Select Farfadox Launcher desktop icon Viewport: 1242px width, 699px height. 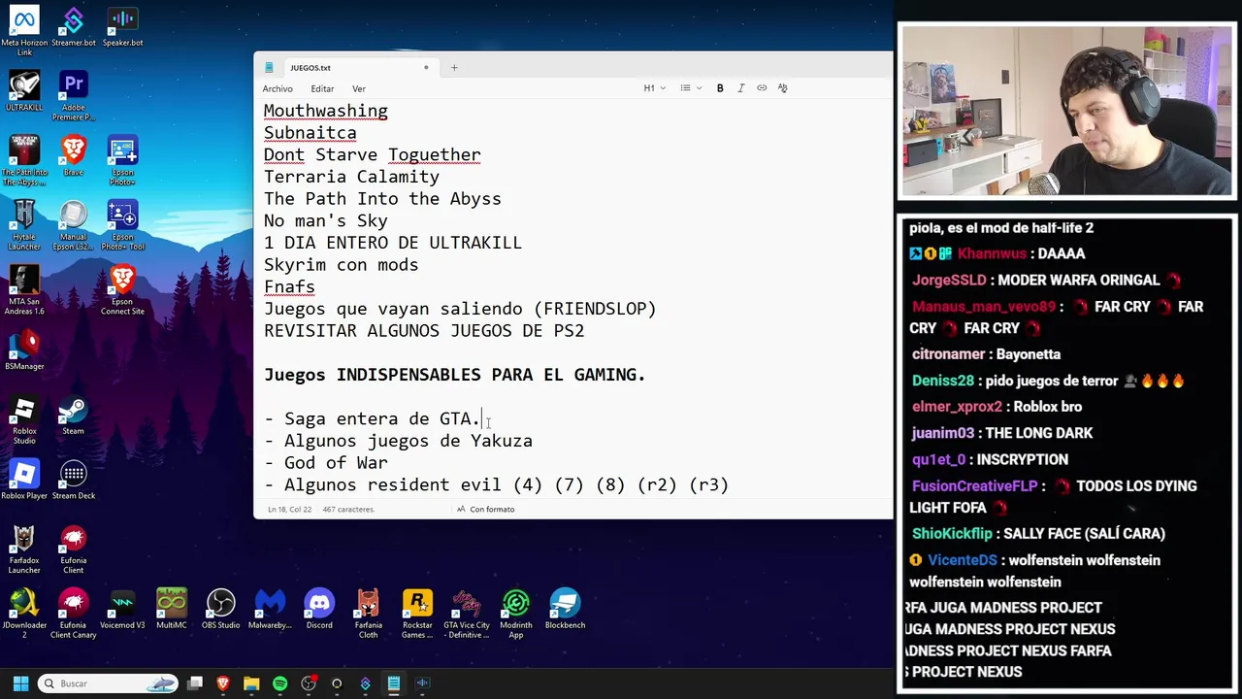click(x=24, y=549)
